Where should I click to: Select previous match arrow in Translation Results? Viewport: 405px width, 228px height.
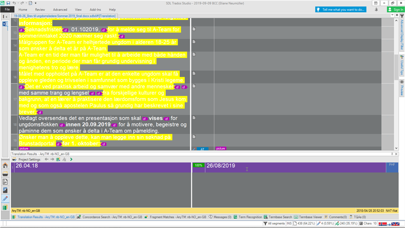pos(46,160)
